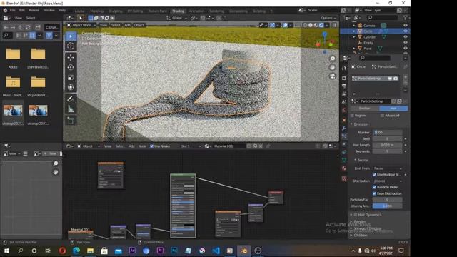Select the Scale tool in viewport toolbar
Viewport: 457px width, 257px height.
tap(71, 77)
